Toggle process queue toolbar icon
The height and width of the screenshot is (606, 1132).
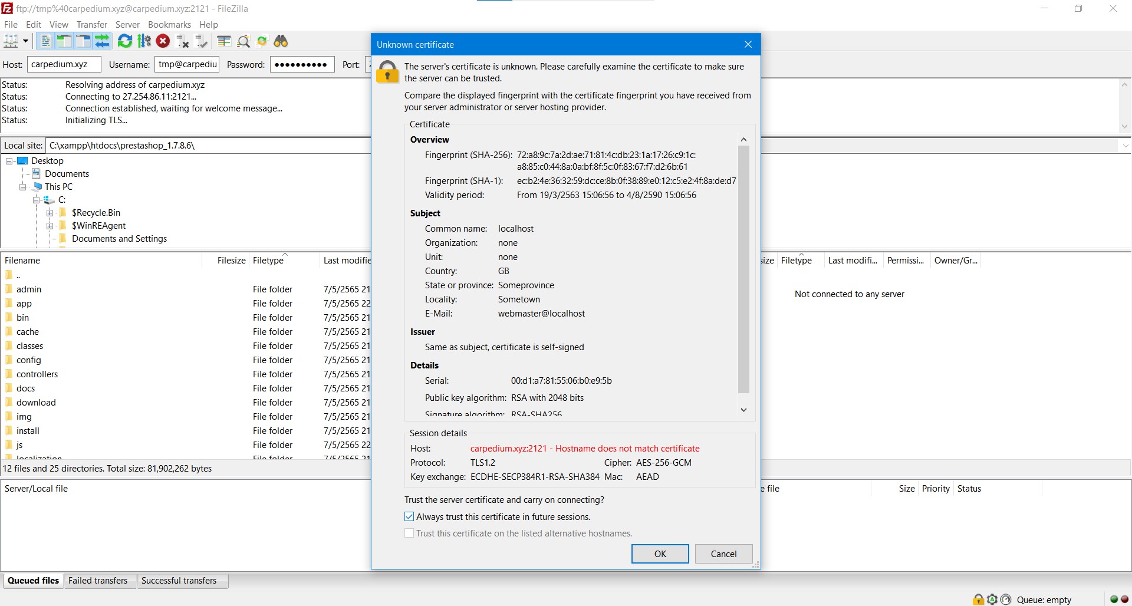144,41
